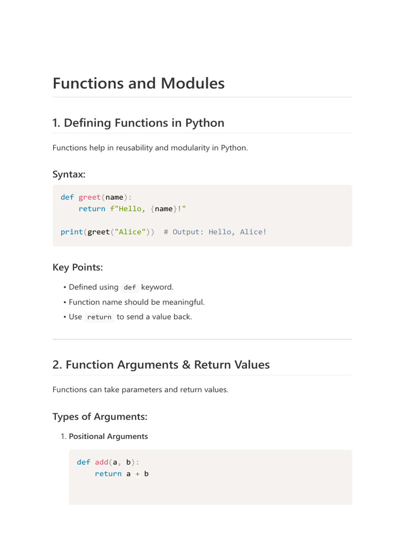Click the "Positional Arguments" list item

click(108, 436)
